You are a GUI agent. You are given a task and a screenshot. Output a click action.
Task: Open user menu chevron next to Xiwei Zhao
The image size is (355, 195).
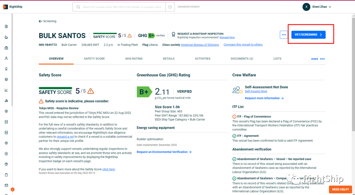coord(330,7)
